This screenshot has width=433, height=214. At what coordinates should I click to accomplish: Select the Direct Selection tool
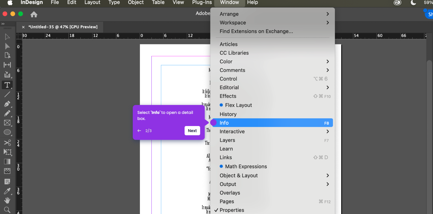[x=7, y=46]
